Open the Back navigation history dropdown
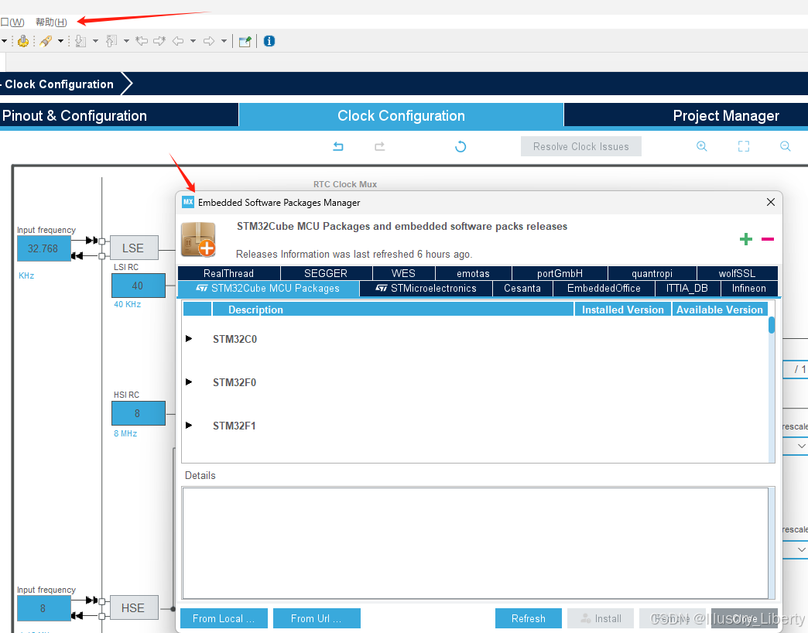808x633 pixels. (x=193, y=41)
